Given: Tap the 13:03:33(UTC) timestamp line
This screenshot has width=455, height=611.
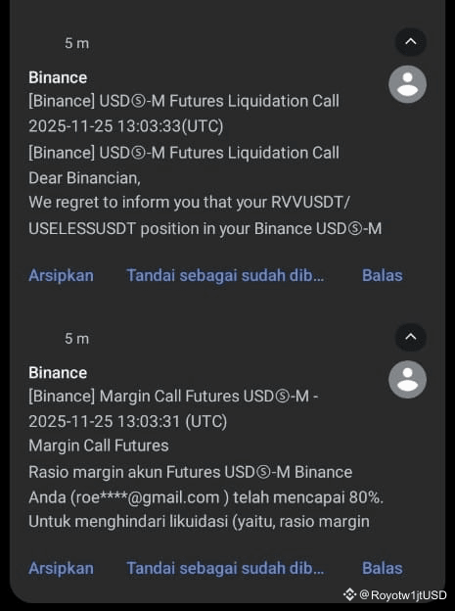Looking at the screenshot, I should pos(126,126).
